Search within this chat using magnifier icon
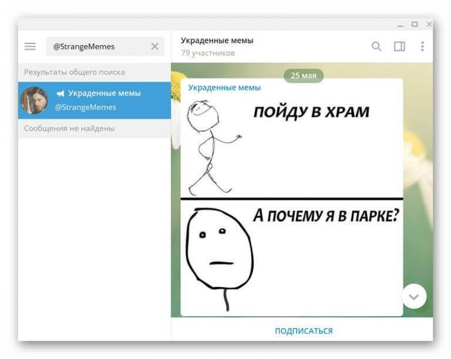This screenshot has width=451, height=359. (376, 46)
